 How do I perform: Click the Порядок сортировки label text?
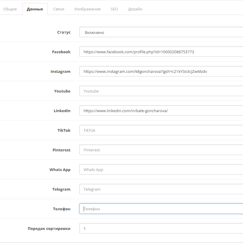[49, 228]
